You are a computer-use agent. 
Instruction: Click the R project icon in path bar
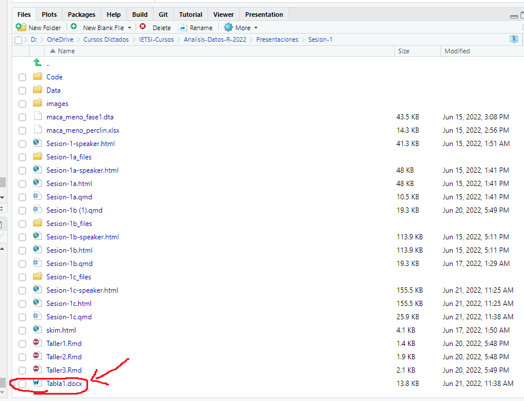514,39
